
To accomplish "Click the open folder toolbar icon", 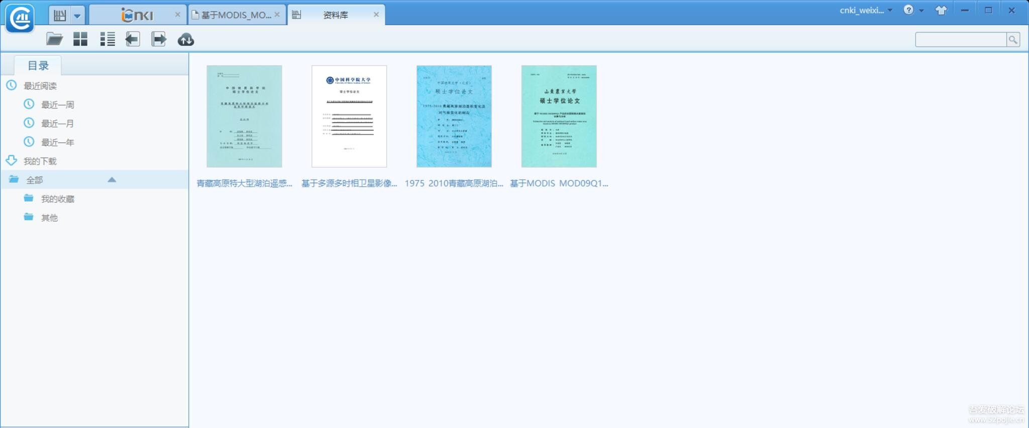I will coord(54,39).
